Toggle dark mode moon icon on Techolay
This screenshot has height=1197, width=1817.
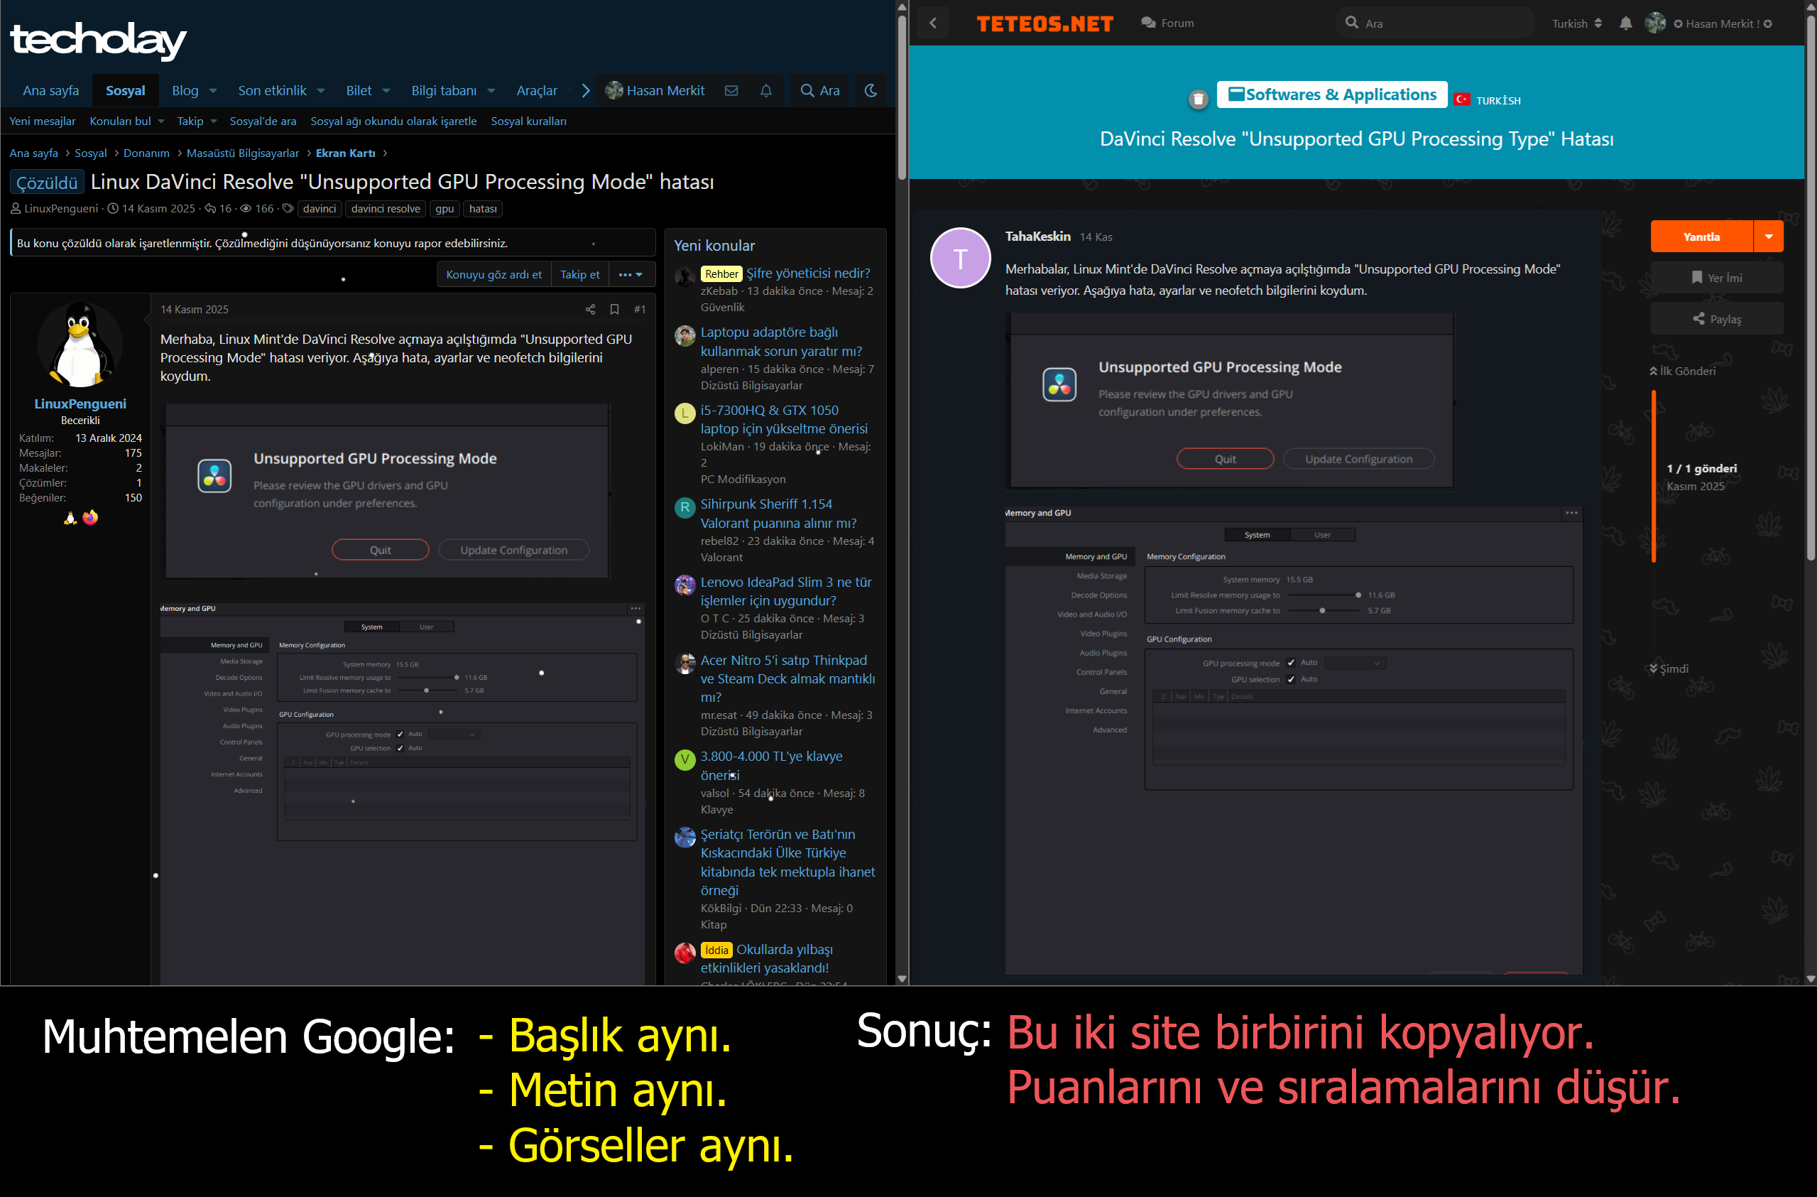click(871, 91)
